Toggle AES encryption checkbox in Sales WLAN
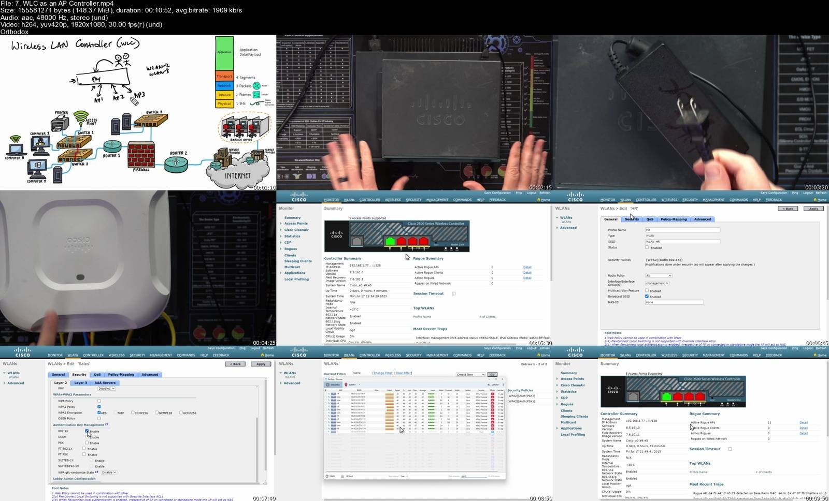Image resolution: width=829 pixels, height=501 pixels. pos(99,412)
